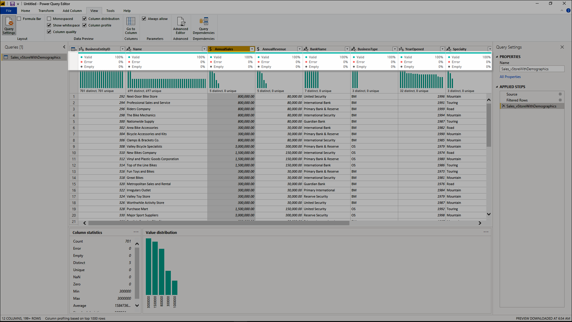The image size is (572, 322).
Task: Toggle the Column distribution checkbox
Action: pos(85,18)
